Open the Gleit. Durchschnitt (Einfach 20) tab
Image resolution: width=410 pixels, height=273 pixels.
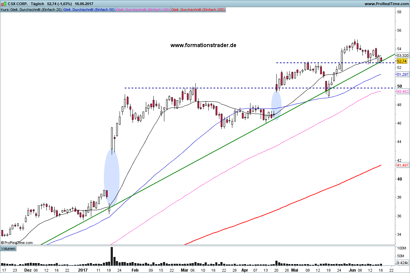[36, 10]
